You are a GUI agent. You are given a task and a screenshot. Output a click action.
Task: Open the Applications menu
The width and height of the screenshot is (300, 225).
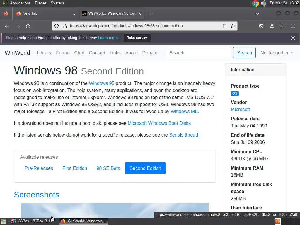(x=20, y=3)
